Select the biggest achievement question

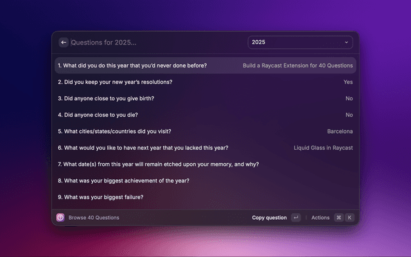pyautogui.click(x=123, y=181)
